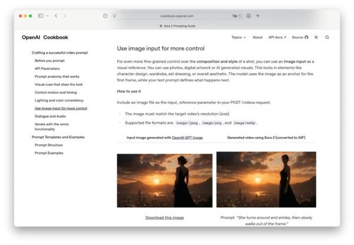
Task: Click the generated Sora 2 GIF thumbnail
Action: 266,180
